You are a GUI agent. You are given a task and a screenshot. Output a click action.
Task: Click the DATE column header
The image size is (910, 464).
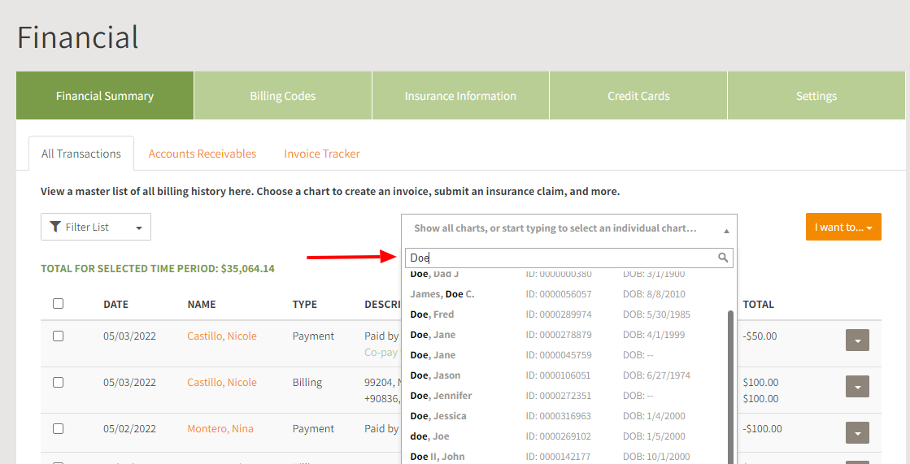point(115,305)
